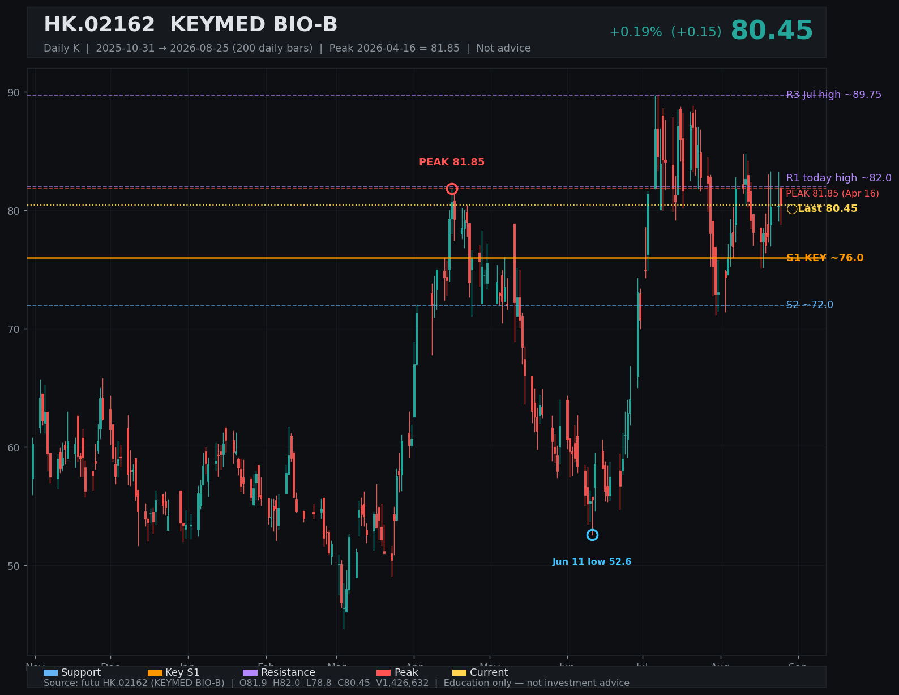Click the 'HK.02162 KEYMED BIO-B' title
The image size is (899, 695).
point(190,25)
